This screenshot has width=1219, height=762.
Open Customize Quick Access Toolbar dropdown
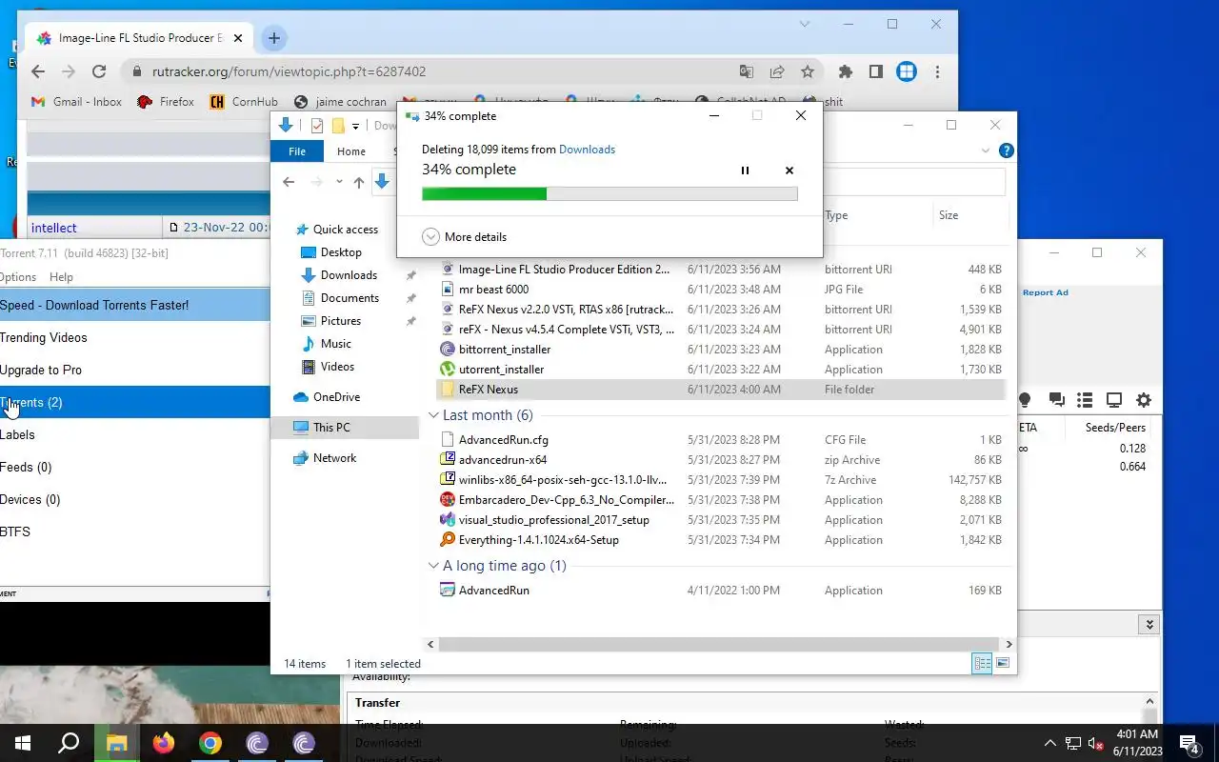355,126
